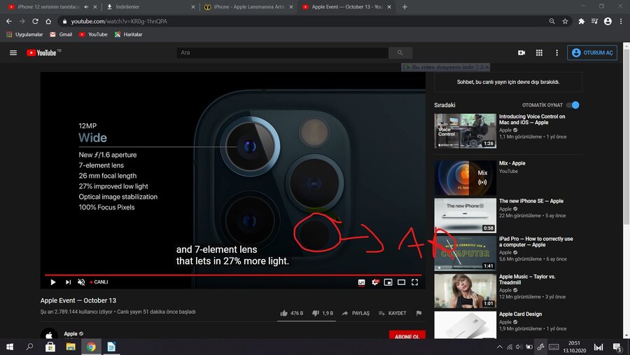Like the Apple Event video
This screenshot has width=630, height=355.
click(292, 313)
